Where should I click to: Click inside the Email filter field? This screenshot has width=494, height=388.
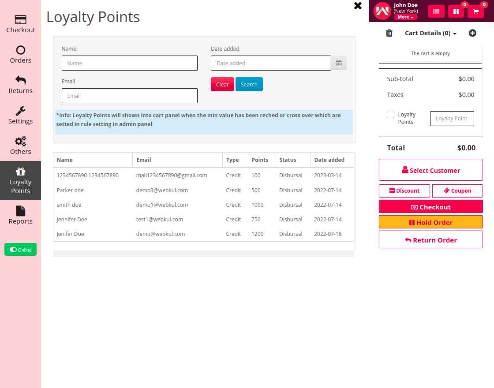click(129, 96)
